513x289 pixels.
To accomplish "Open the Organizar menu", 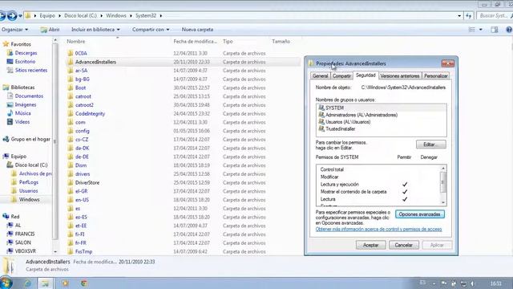I will (x=14, y=30).
